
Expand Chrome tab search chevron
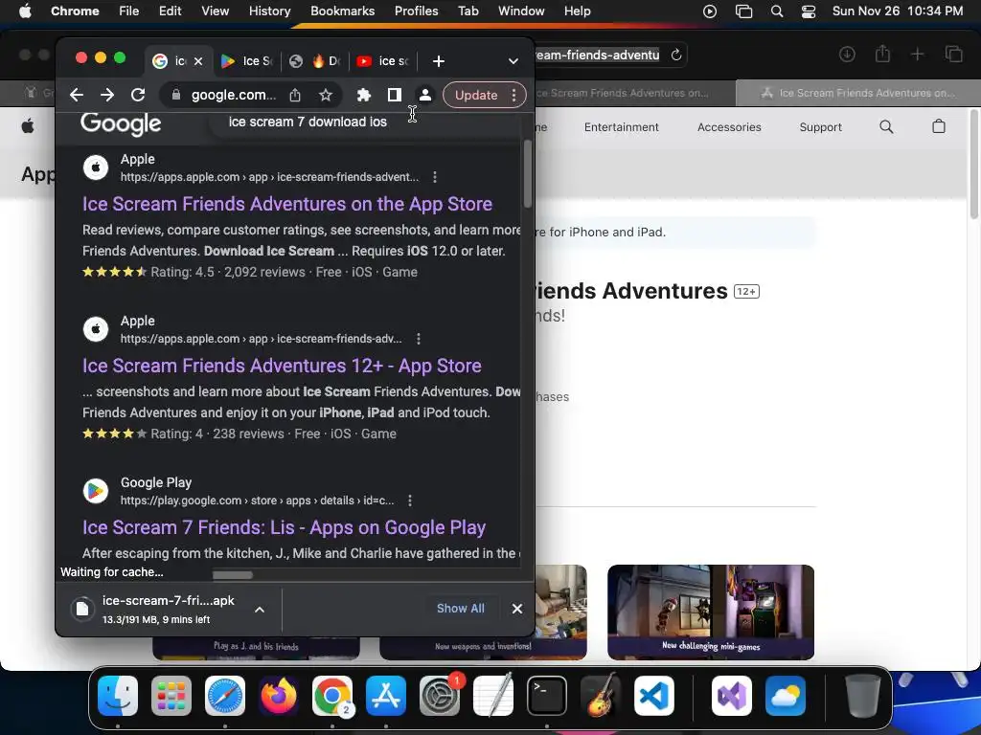[513, 61]
